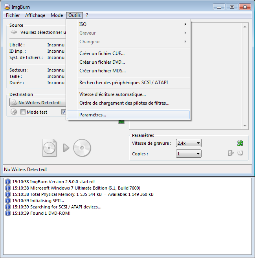This screenshot has width=255, height=258.
Task: Open Paramètres... from Outils menu
Action: pos(128,115)
